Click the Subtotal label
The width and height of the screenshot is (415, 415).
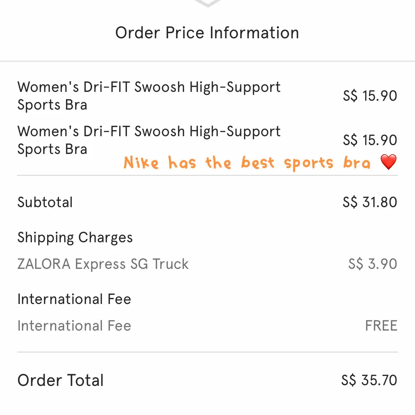(45, 202)
